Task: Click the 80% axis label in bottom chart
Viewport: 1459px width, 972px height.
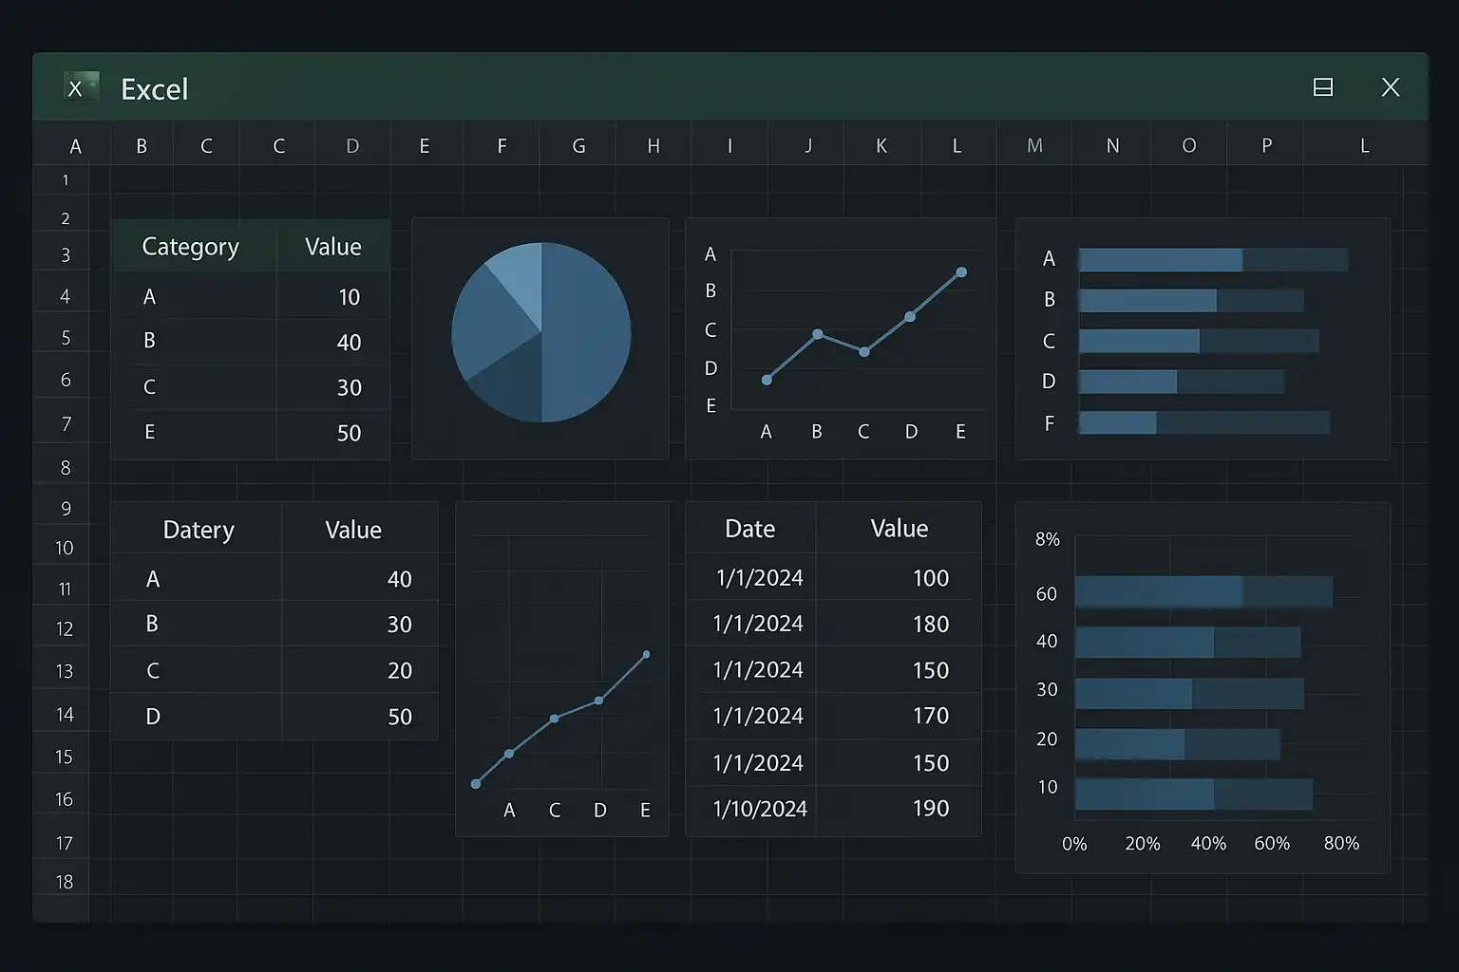Action: pos(1340,843)
